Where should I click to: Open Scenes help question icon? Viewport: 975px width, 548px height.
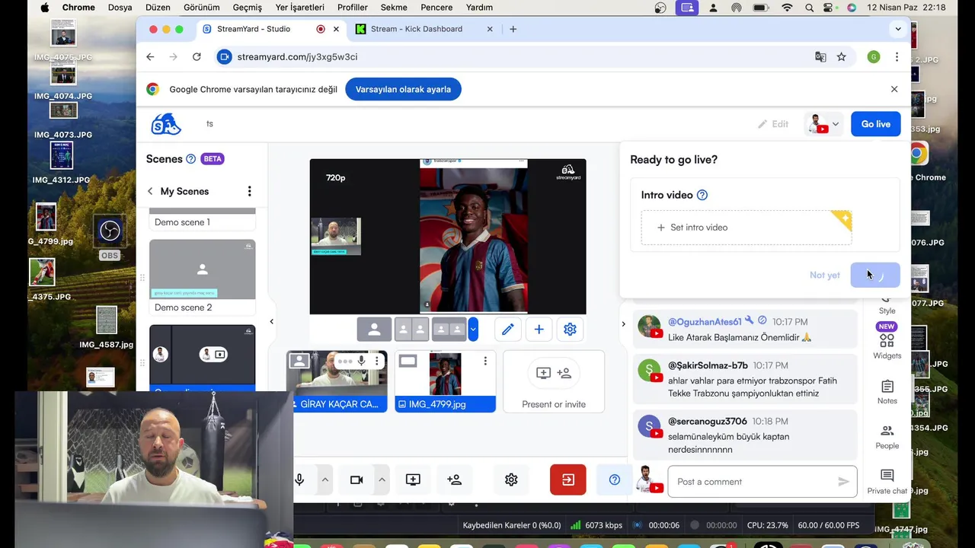191,159
